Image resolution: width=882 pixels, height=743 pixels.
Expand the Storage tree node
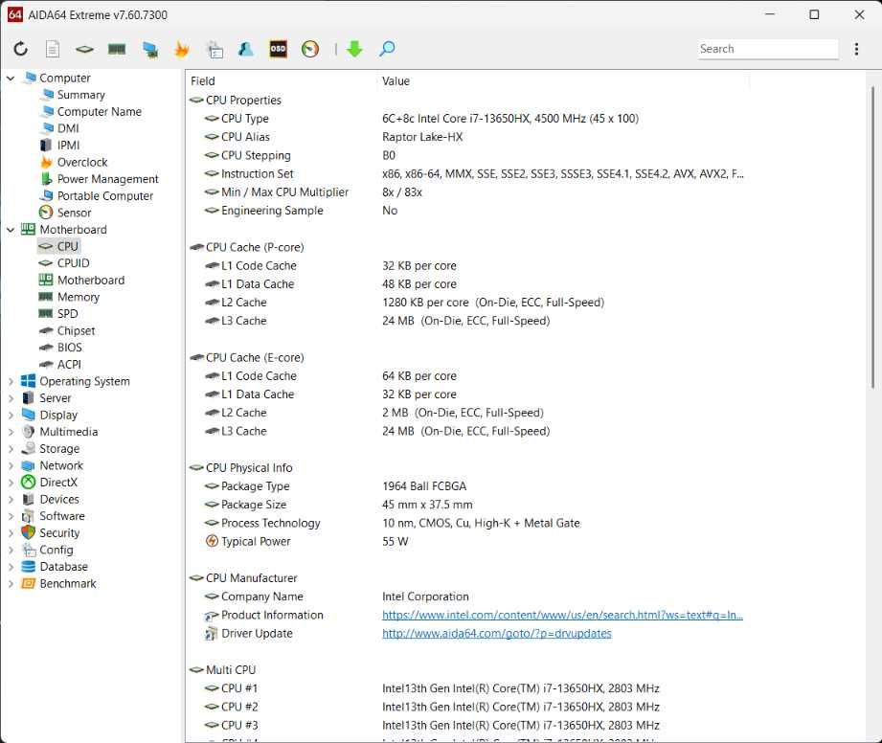[x=11, y=449]
